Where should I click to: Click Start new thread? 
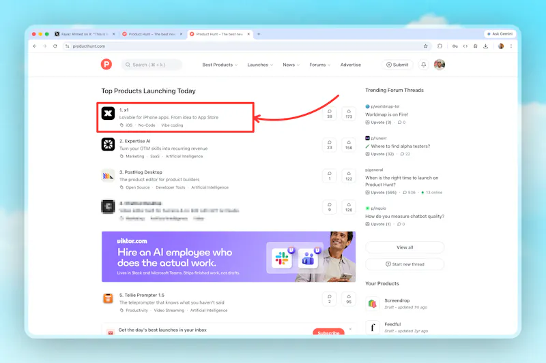pos(405,264)
